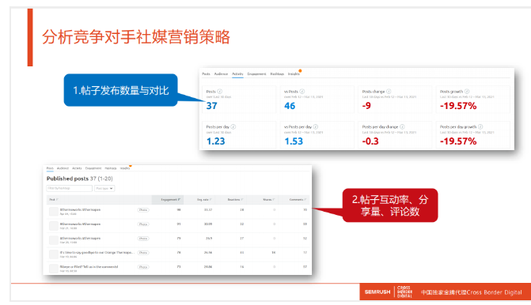This screenshot has width=531, height=305.
Task: Open the Engagement tab in the stats panel
Action: (x=256, y=73)
